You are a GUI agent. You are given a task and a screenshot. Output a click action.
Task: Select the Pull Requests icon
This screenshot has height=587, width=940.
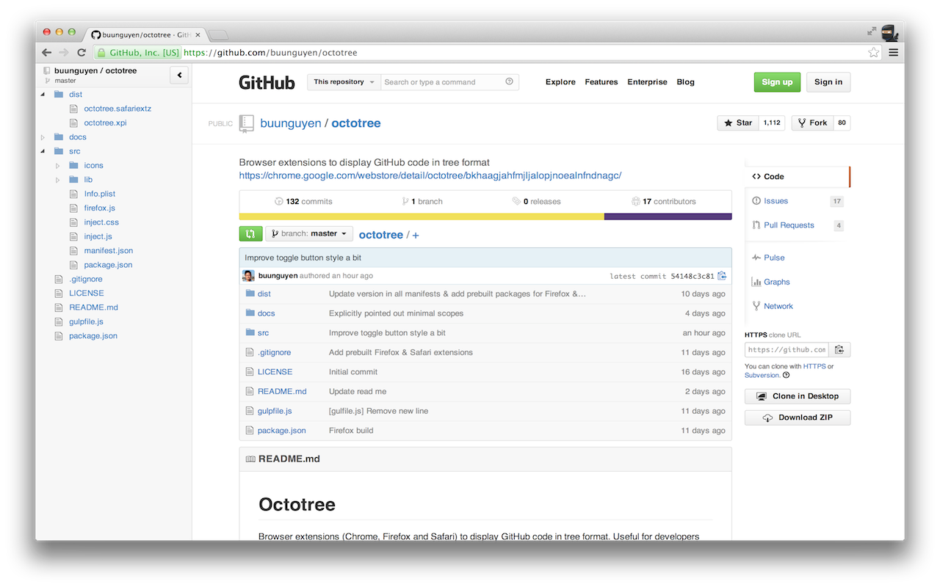tap(755, 225)
